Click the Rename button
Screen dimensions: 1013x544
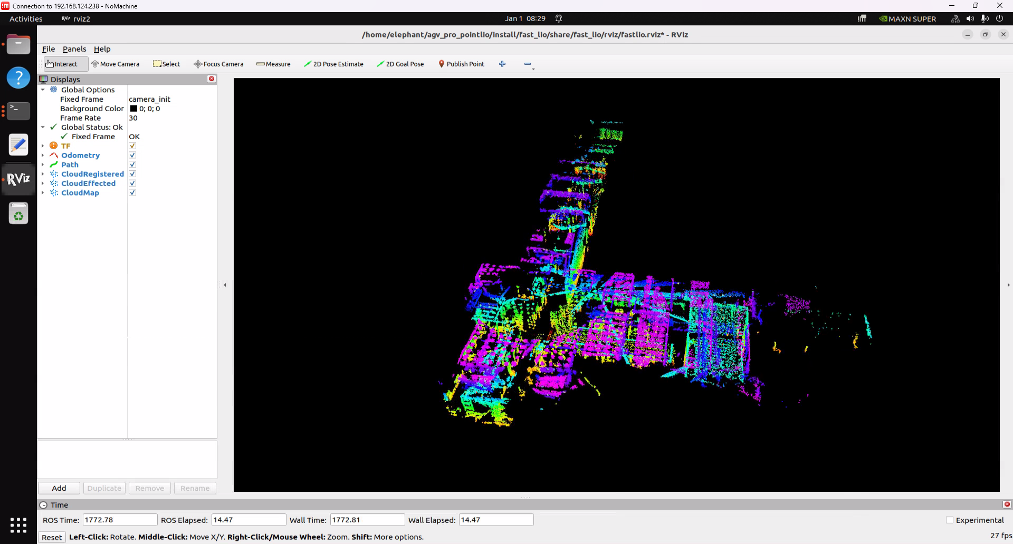pyautogui.click(x=195, y=488)
